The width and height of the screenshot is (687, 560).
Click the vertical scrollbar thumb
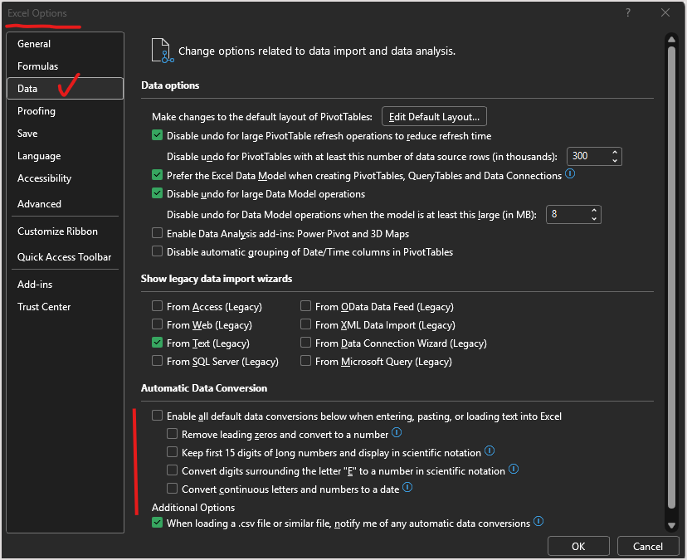[x=671, y=277]
